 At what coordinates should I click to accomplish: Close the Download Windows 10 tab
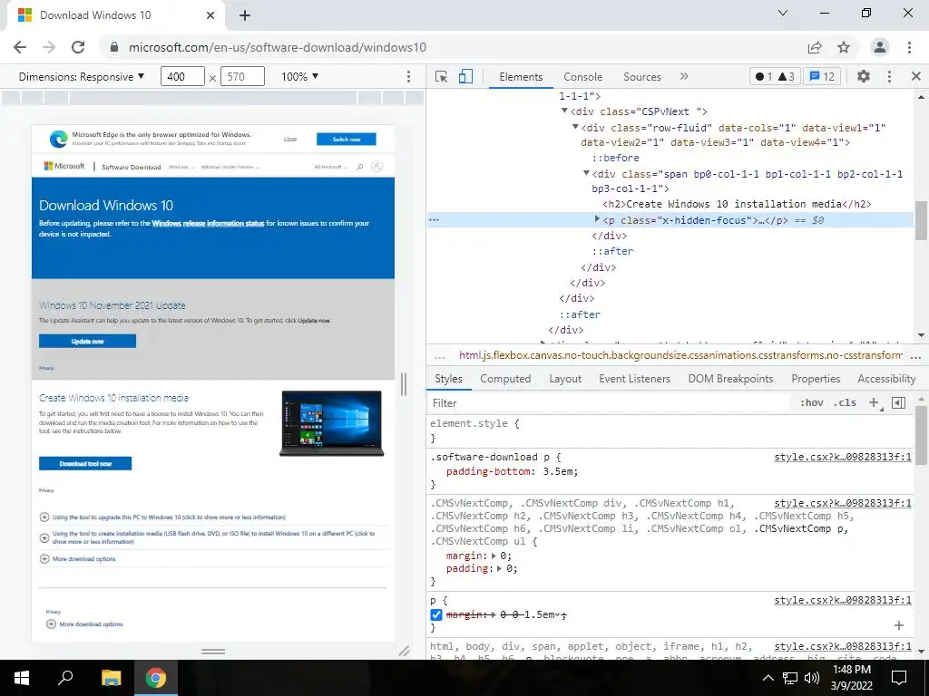click(x=210, y=15)
